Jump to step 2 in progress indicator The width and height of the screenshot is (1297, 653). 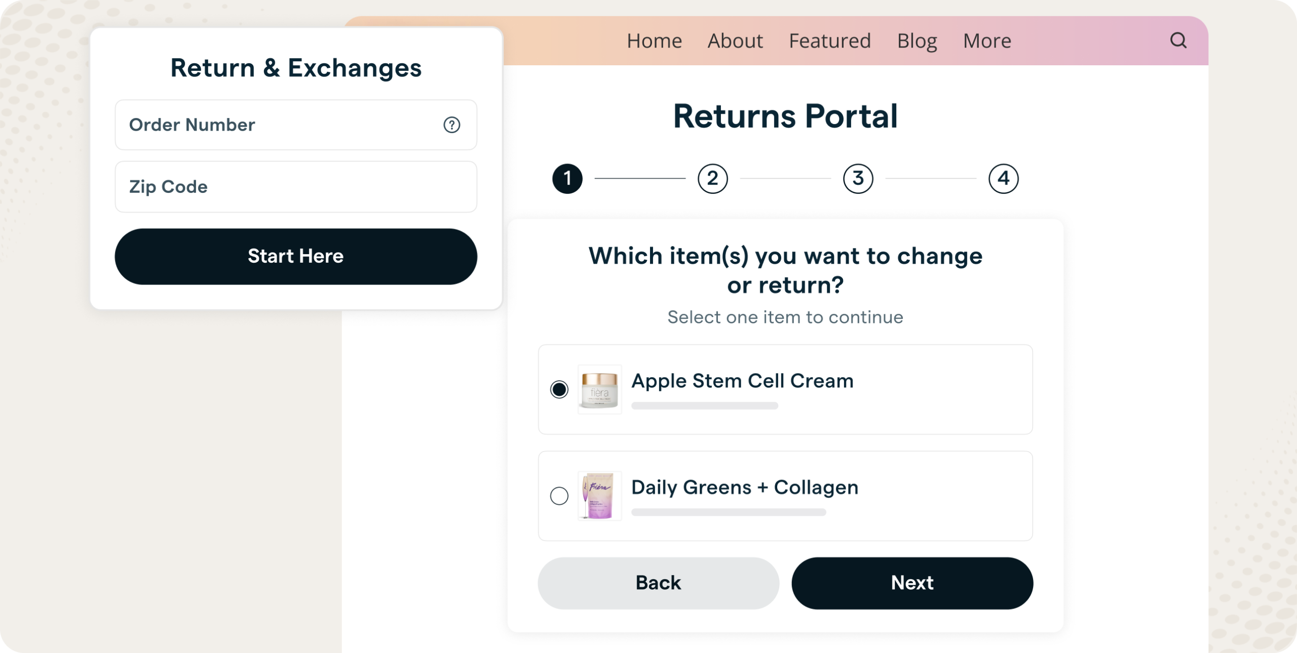click(713, 179)
